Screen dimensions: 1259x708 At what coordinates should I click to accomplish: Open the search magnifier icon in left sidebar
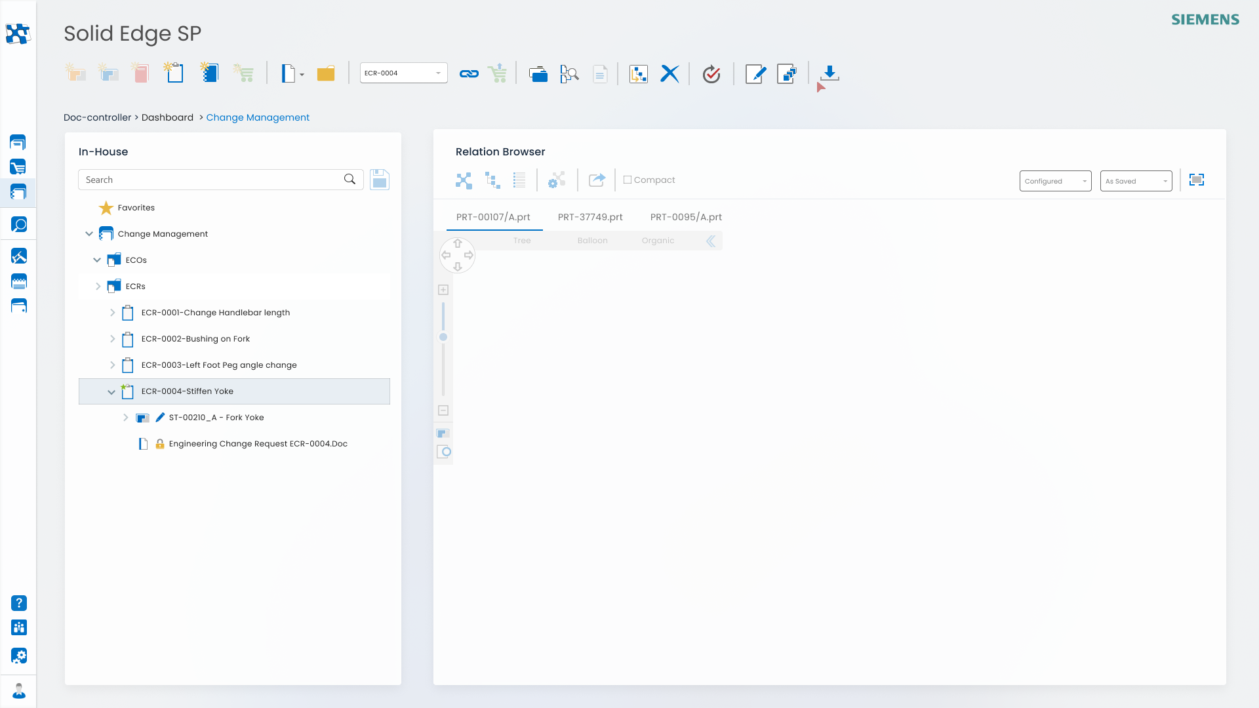[18, 225]
